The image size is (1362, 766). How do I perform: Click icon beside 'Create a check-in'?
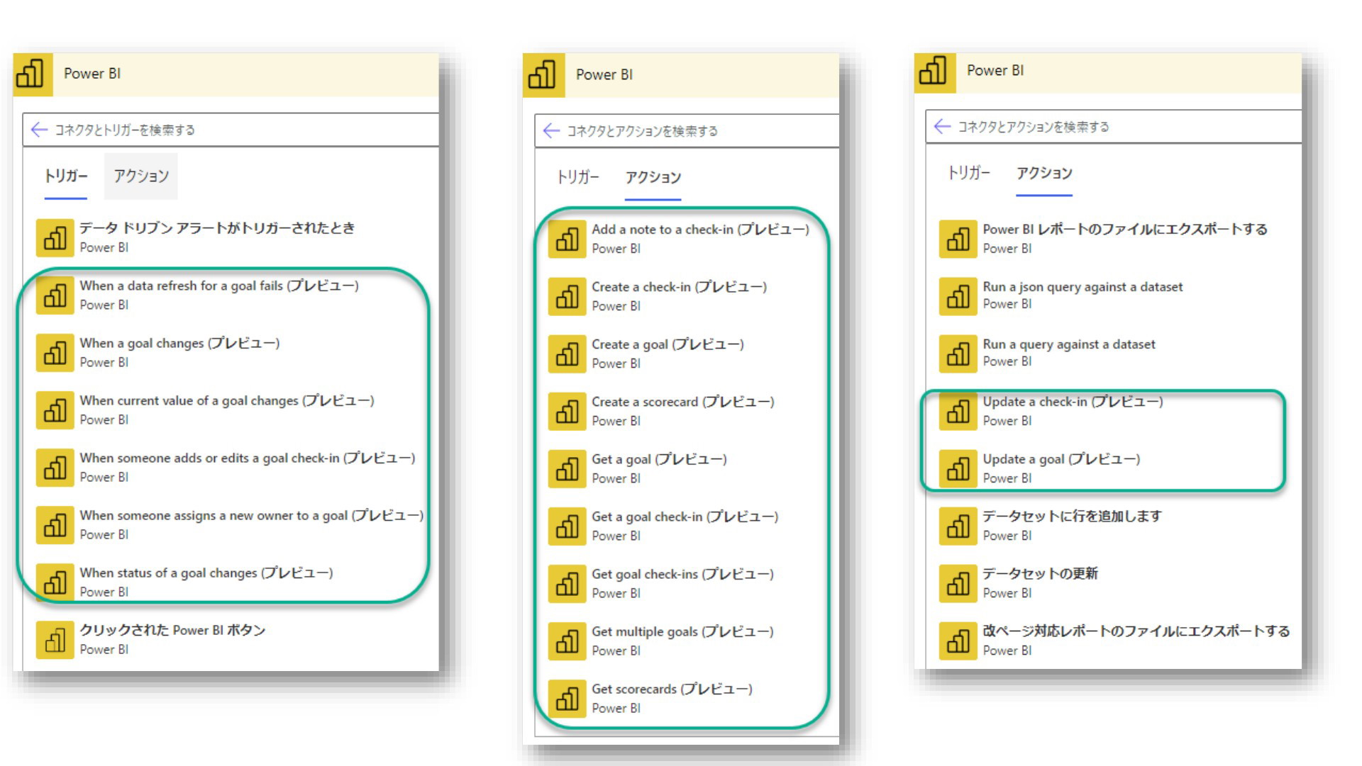click(567, 296)
